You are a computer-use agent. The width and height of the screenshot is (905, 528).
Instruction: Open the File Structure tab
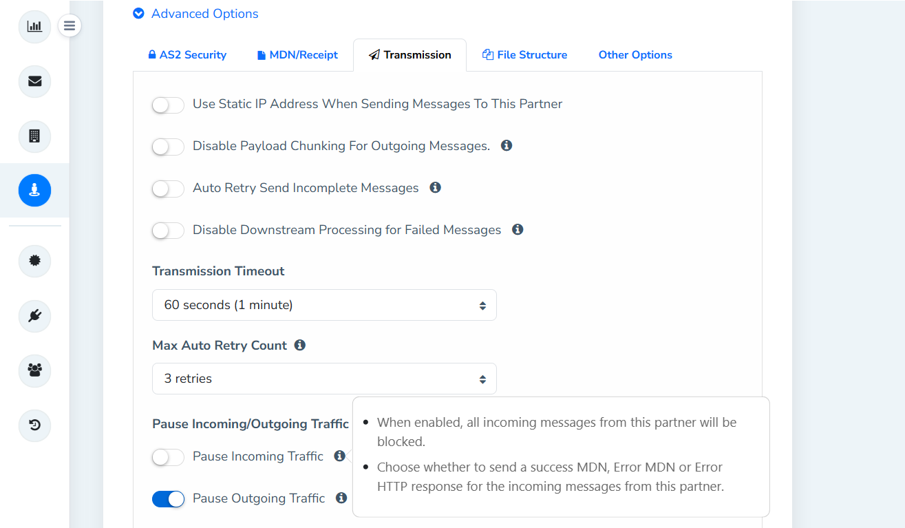point(524,55)
